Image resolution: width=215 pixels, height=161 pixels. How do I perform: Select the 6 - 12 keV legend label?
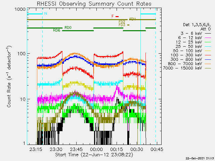coord(190,38)
